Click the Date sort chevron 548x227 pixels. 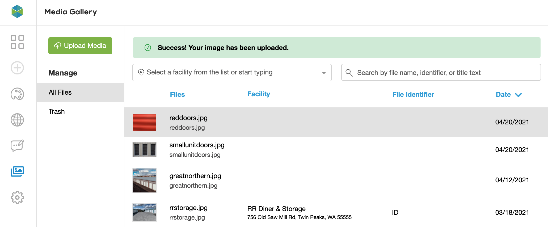[x=518, y=95]
